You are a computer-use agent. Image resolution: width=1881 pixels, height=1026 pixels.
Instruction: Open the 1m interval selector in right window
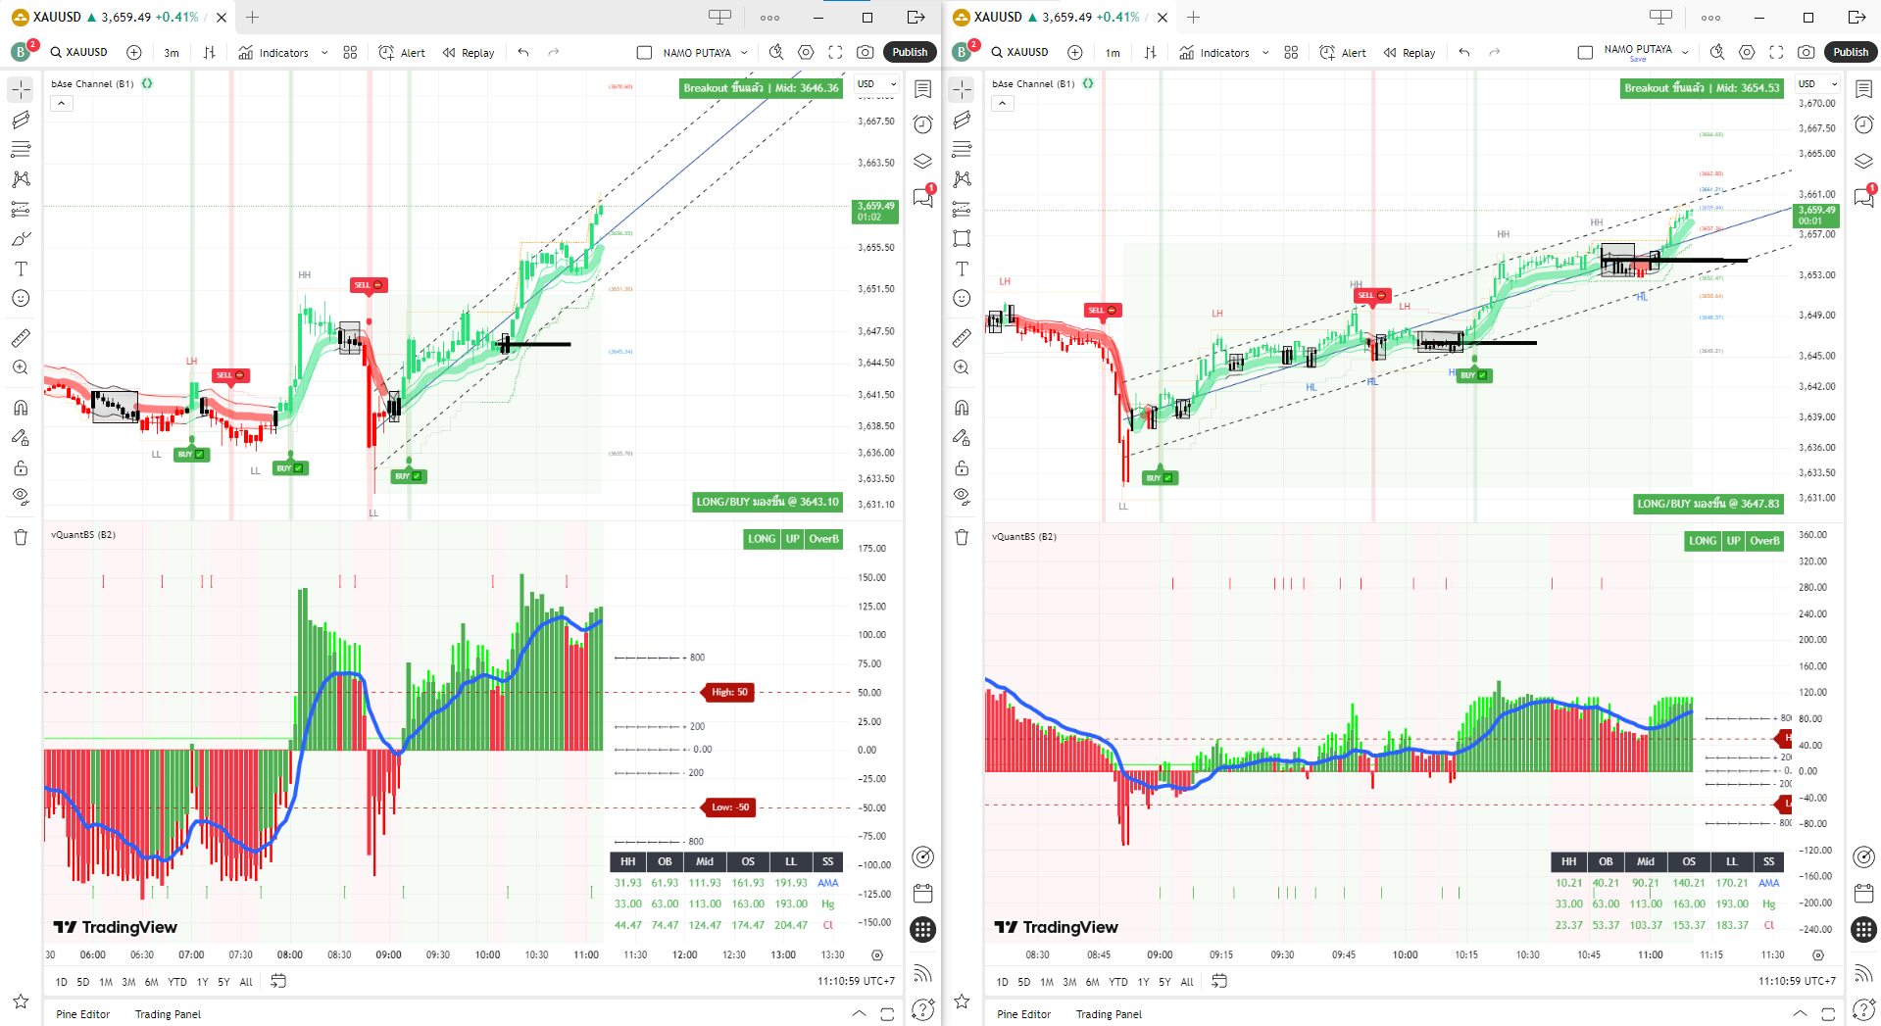pyautogui.click(x=1113, y=53)
